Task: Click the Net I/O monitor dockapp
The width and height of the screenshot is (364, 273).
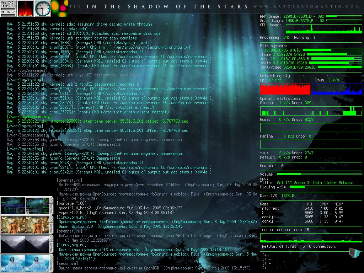Action: (9, 9)
